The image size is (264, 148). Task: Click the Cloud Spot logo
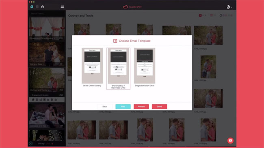tap(132, 7)
